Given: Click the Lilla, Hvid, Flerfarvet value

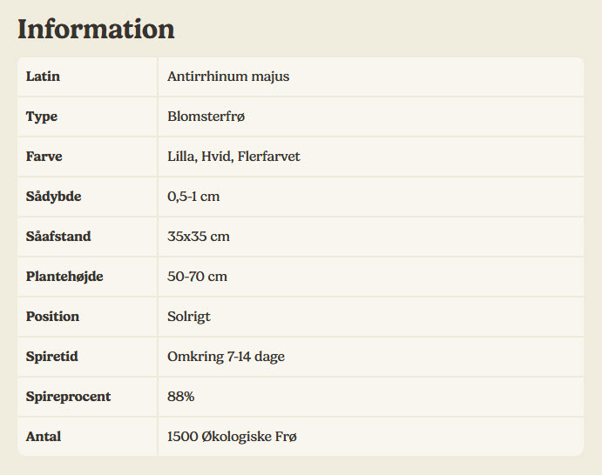Looking at the screenshot, I should tap(233, 157).
